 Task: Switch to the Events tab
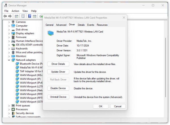[x=91, y=25]
